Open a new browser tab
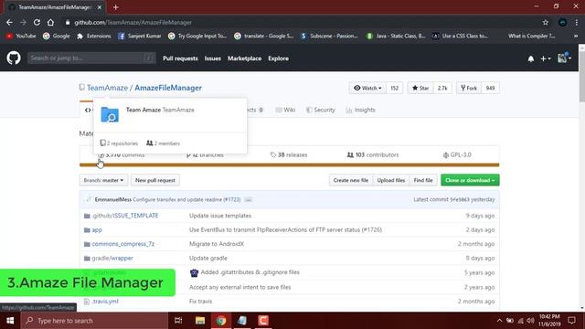This screenshot has height=329, width=585. [116, 7]
